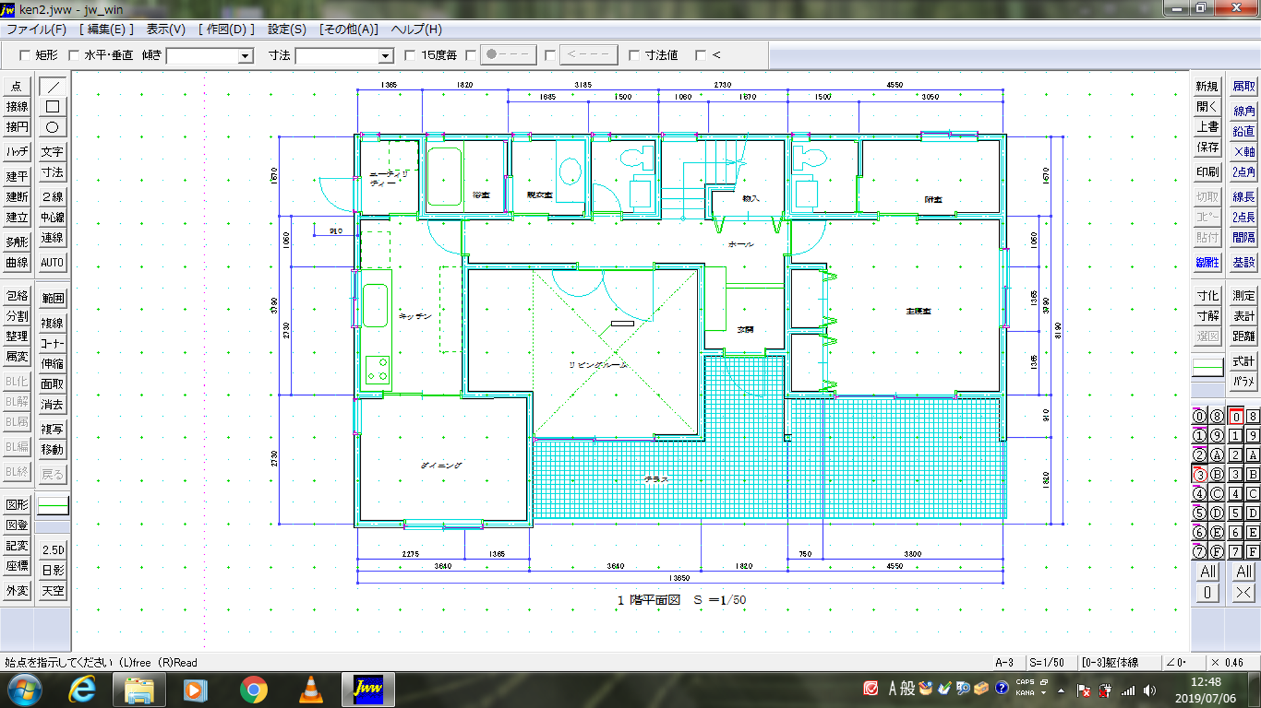
Task: Open the 寸法 combo box dropdown
Action: [386, 56]
